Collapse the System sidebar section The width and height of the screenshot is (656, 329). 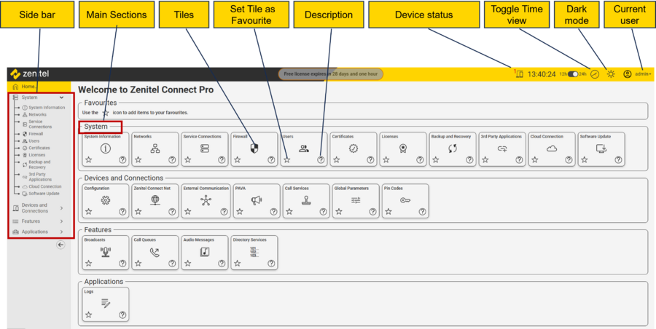coord(61,98)
